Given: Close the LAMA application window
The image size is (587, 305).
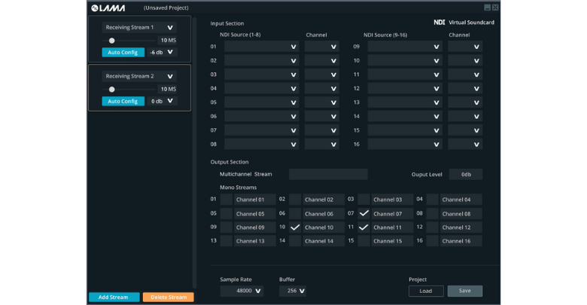Looking at the screenshot, I should (x=495, y=8).
